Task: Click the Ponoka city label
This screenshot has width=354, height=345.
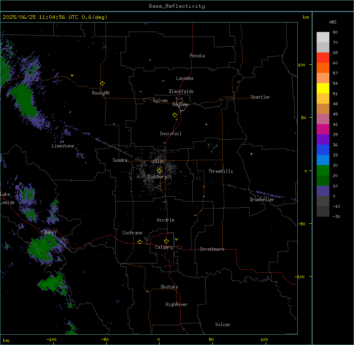Action: (x=197, y=56)
